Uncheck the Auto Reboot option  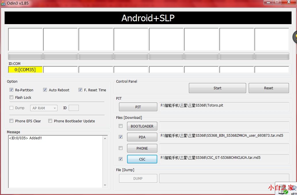45,90
